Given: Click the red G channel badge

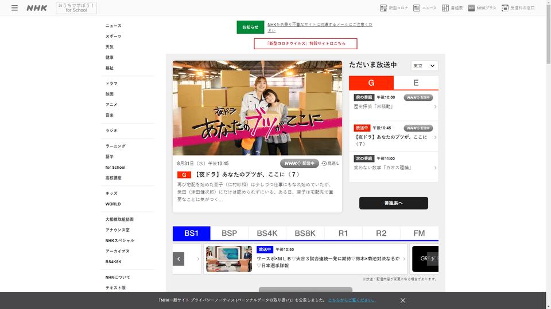Looking at the screenshot, I should pyautogui.click(x=184, y=175).
